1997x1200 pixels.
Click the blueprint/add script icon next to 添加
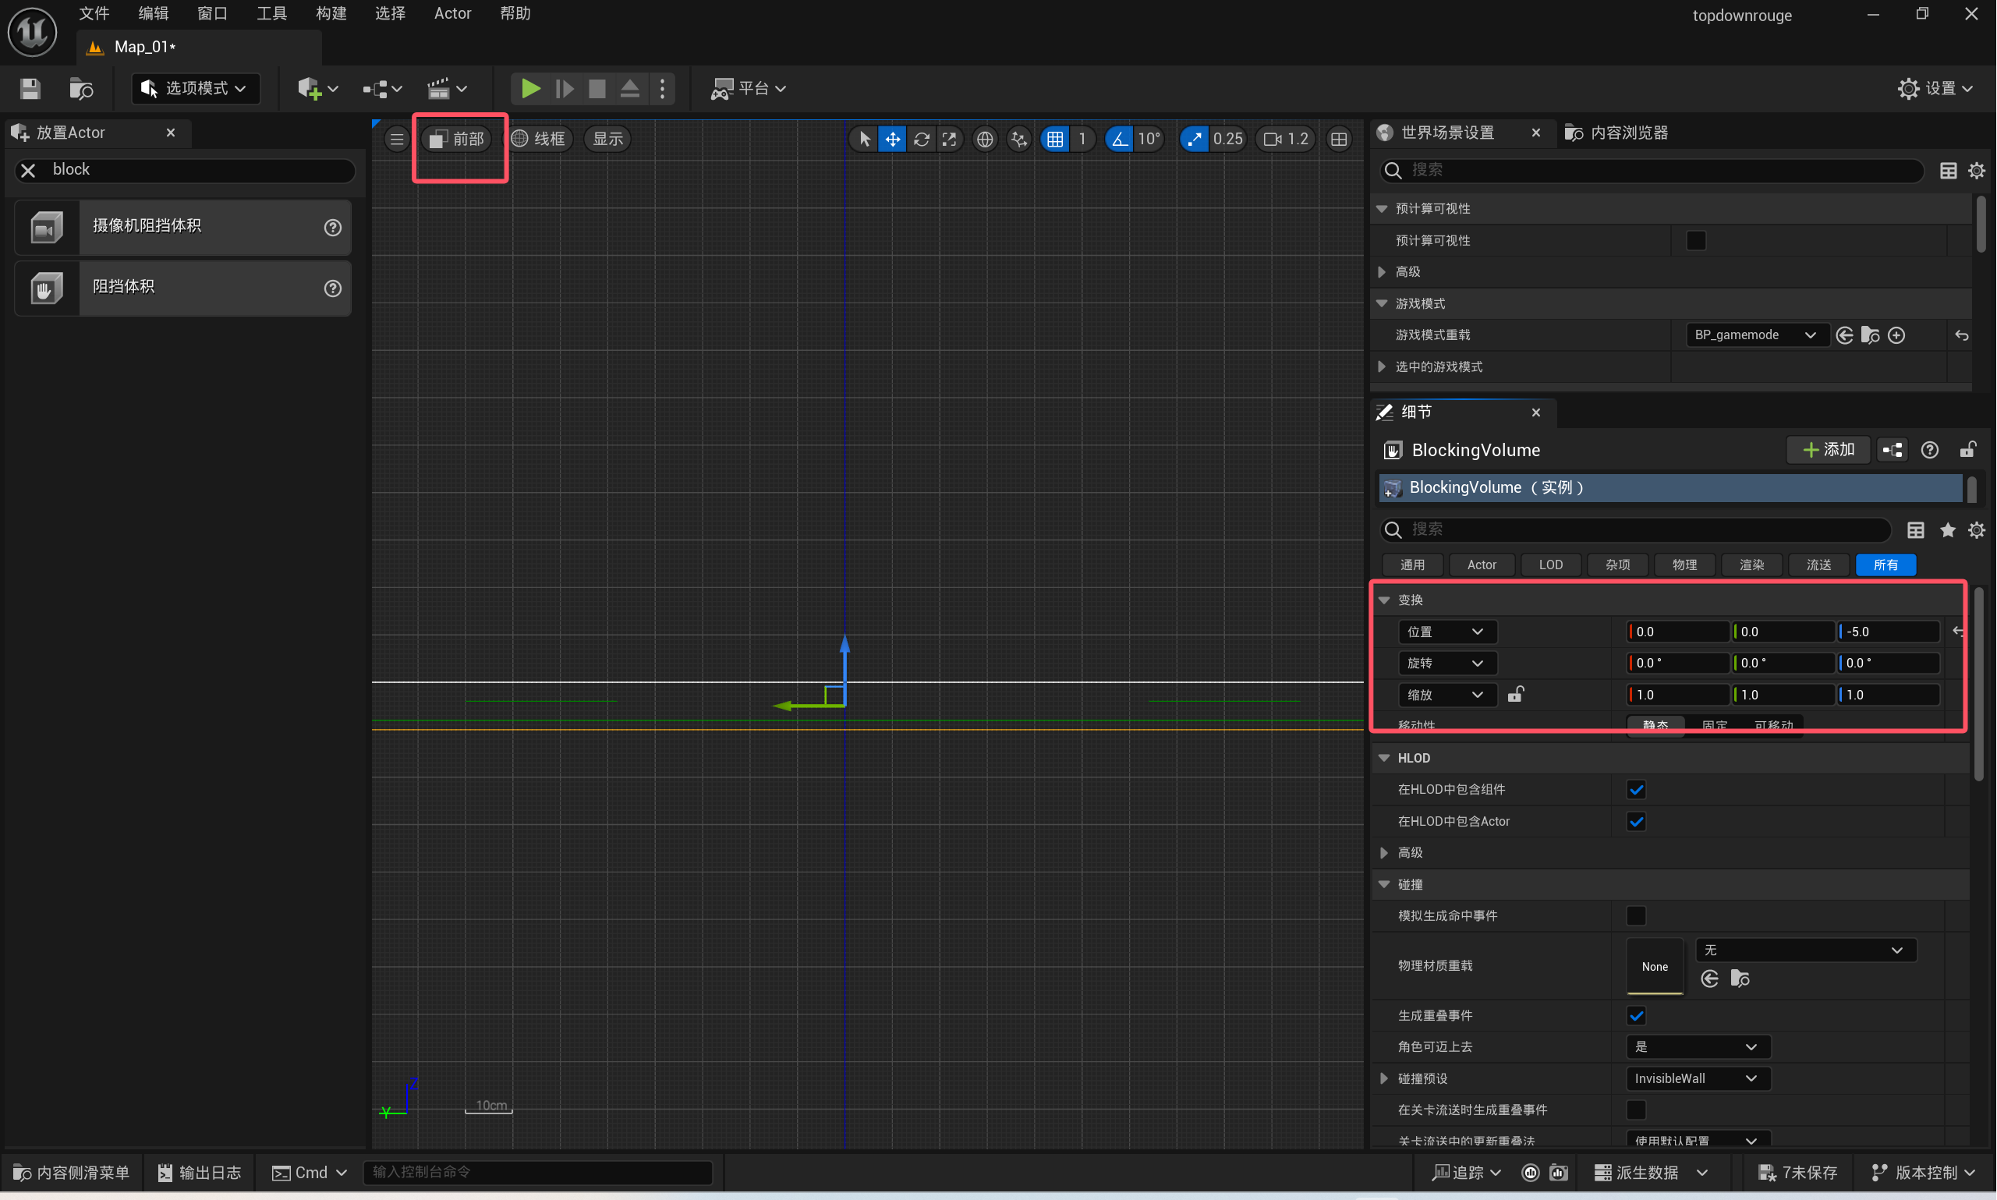point(1892,450)
